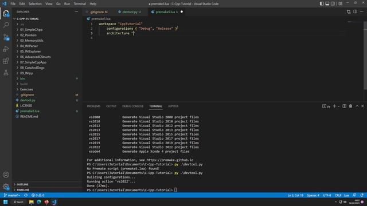Open README.md in the explorer

(x=47, y=116)
